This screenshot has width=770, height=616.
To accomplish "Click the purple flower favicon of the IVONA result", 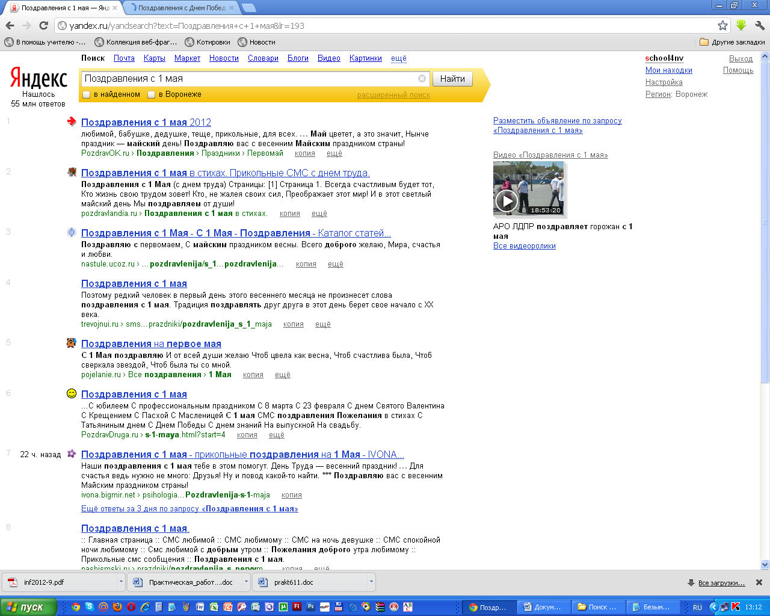I will (72, 454).
